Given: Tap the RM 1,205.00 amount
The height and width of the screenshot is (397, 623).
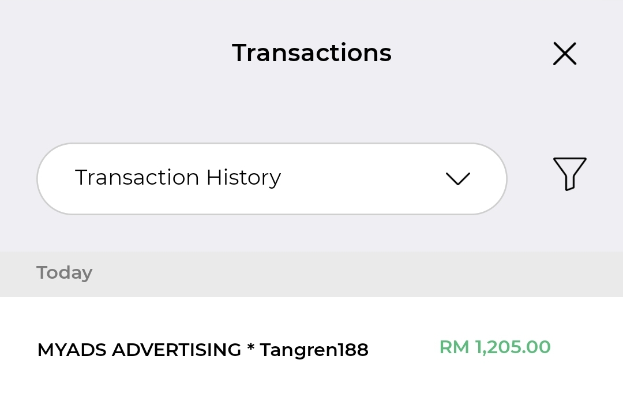Looking at the screenshot, I should pyautogui.click(x=495, y=347).
